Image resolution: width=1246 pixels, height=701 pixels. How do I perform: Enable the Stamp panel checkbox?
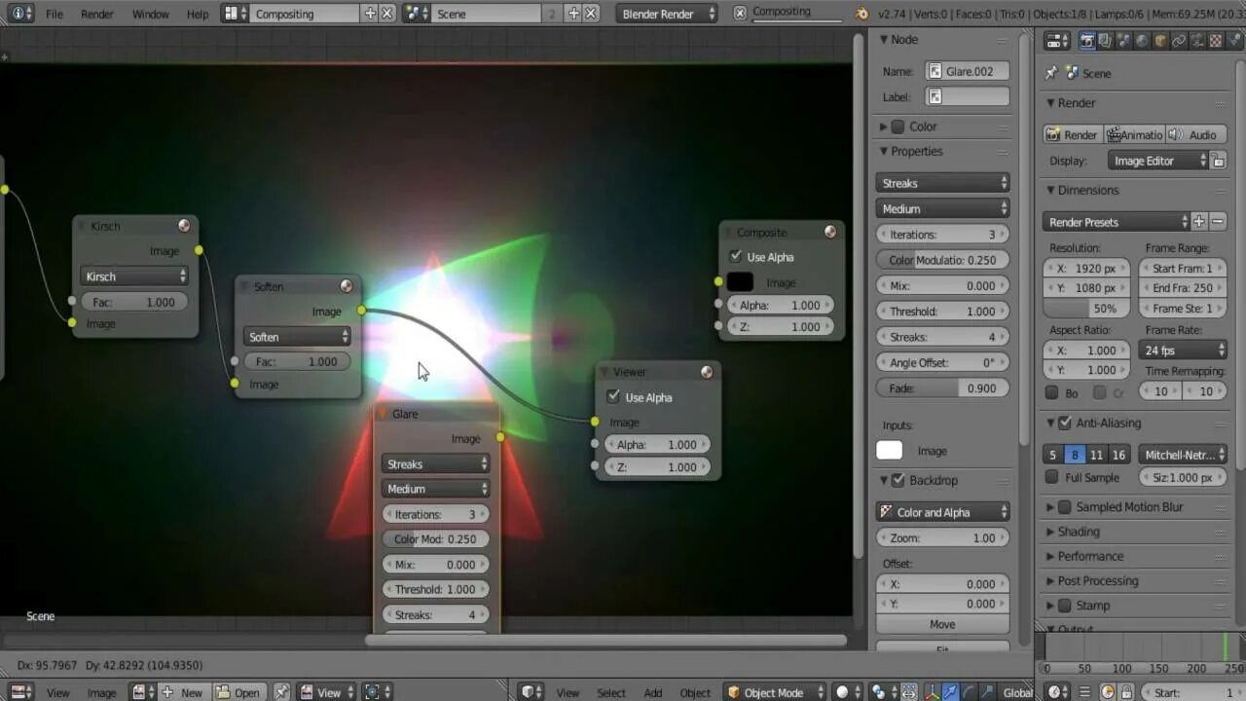click(1065, 606)
